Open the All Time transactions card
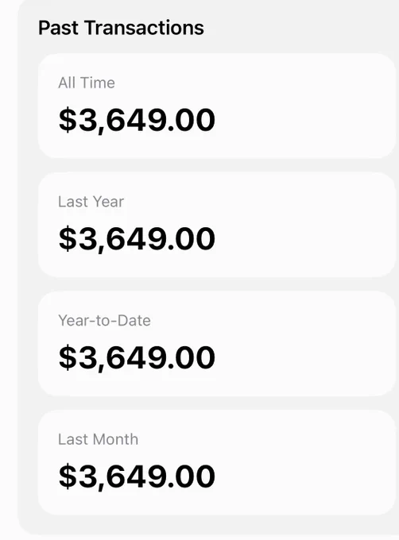Screen dimensions: 399x540 click(x=217, y=106)
